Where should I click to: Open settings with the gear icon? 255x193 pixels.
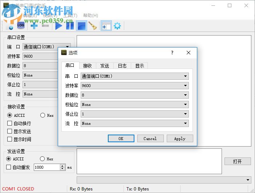[x=117, y=26]
